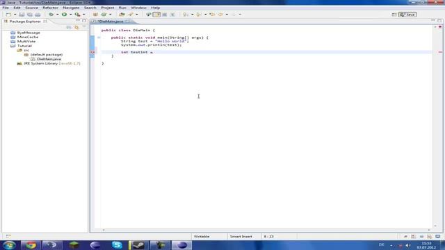Image resolution: width=445 pixels, height=250 pixels.
Task: Open Google Chrome from the taskbar
Action: click(31, 245)
